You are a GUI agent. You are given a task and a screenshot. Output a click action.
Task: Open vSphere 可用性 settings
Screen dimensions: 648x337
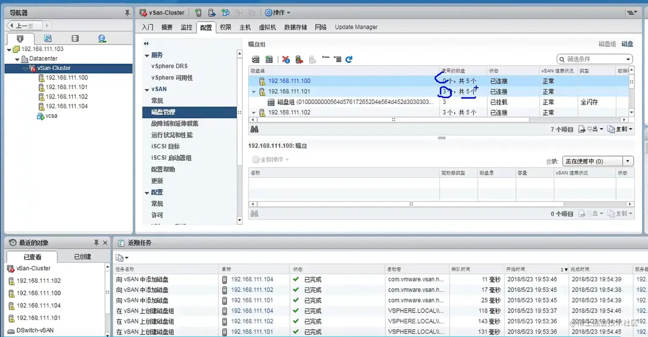172,78
